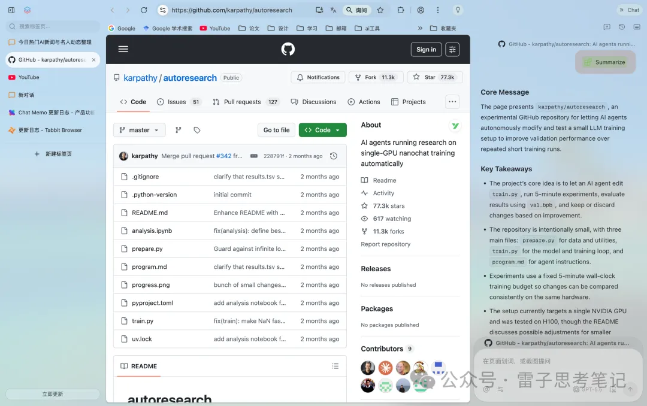
Task: Open pull request #342 link
Action: coord(223,156)
